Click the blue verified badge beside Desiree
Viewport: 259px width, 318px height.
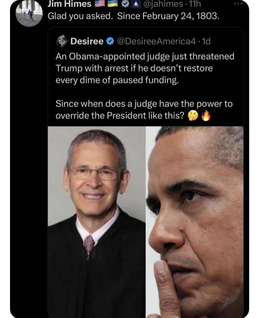[110, 41]
